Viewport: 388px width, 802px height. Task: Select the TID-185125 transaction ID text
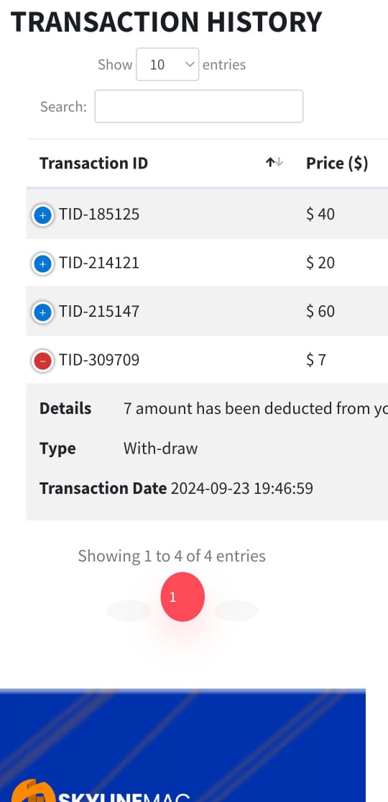point(99,214)
